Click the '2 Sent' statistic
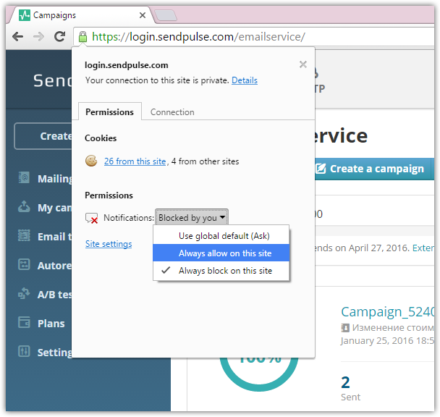The height and width of the screenshot is (417, 440). (350, 389)
